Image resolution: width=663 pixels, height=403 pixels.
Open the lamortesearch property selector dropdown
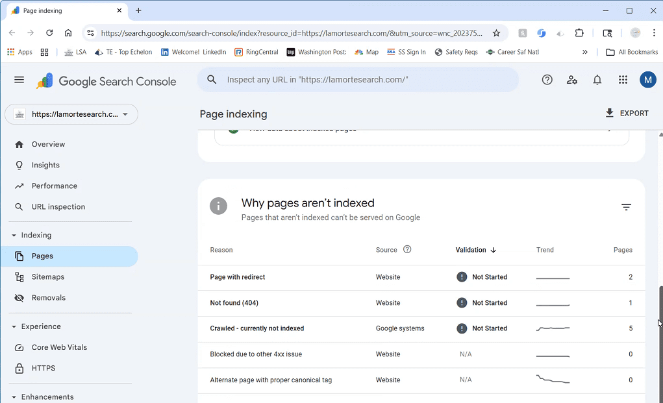(x=71, y=114)
